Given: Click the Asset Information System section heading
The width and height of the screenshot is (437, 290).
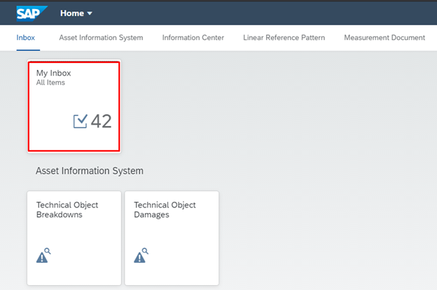Looking at the screenshot, I should [x=89, y=170].
